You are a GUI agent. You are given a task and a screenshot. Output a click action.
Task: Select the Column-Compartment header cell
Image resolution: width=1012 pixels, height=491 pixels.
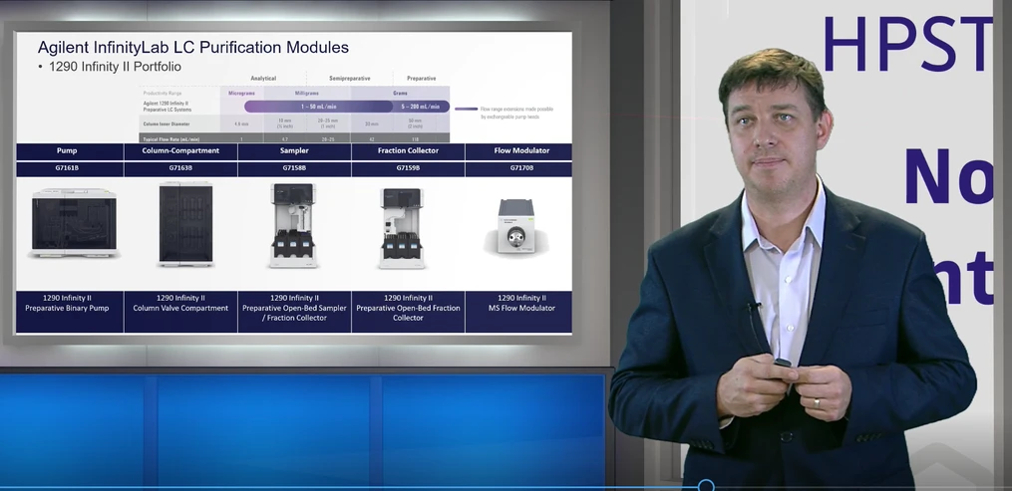click(x=181, y=151)
